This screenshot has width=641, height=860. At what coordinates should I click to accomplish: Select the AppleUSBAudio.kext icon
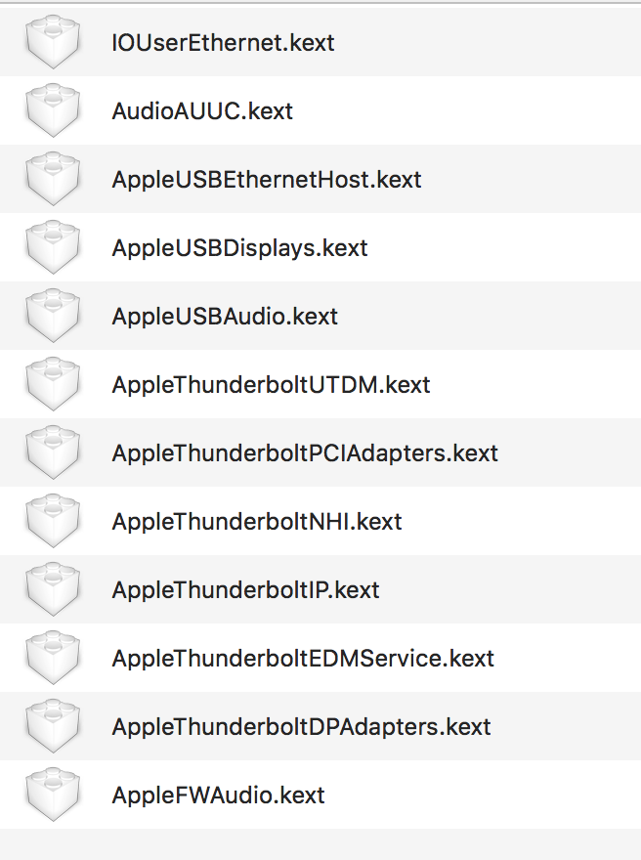(53, 316)
